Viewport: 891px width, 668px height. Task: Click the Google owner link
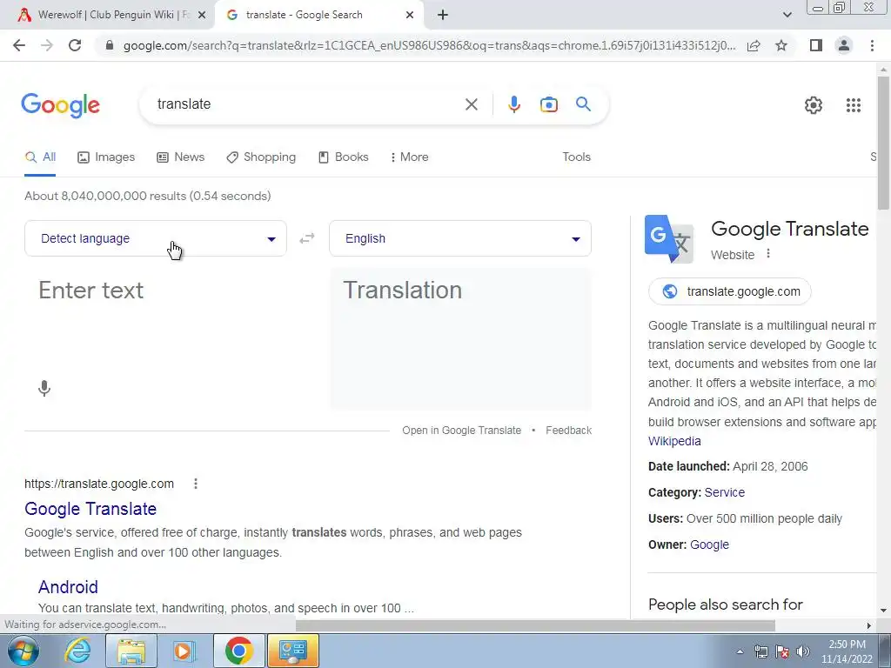point(709,544)
